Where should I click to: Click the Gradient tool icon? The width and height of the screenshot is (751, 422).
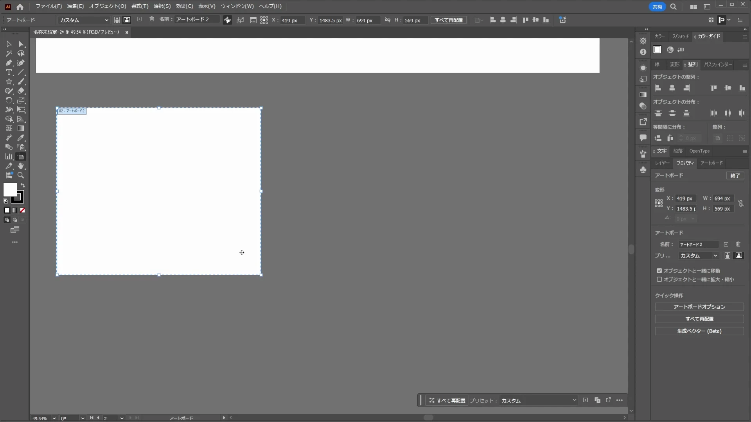[x=21, y=129]
